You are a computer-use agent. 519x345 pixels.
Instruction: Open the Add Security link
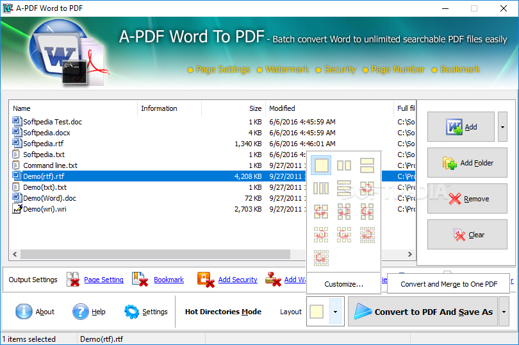[x=238, y=280]
